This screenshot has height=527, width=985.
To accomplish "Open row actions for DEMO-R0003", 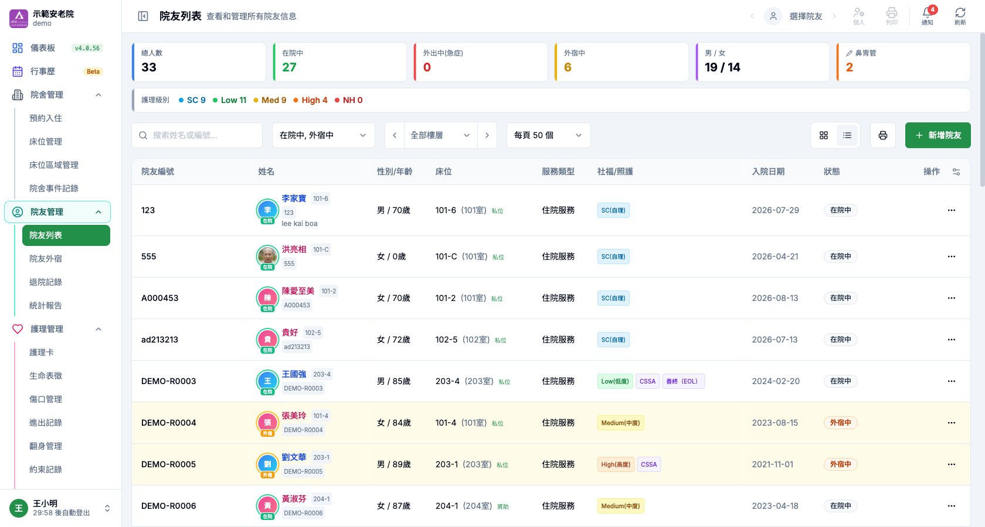I will (952, 381).
